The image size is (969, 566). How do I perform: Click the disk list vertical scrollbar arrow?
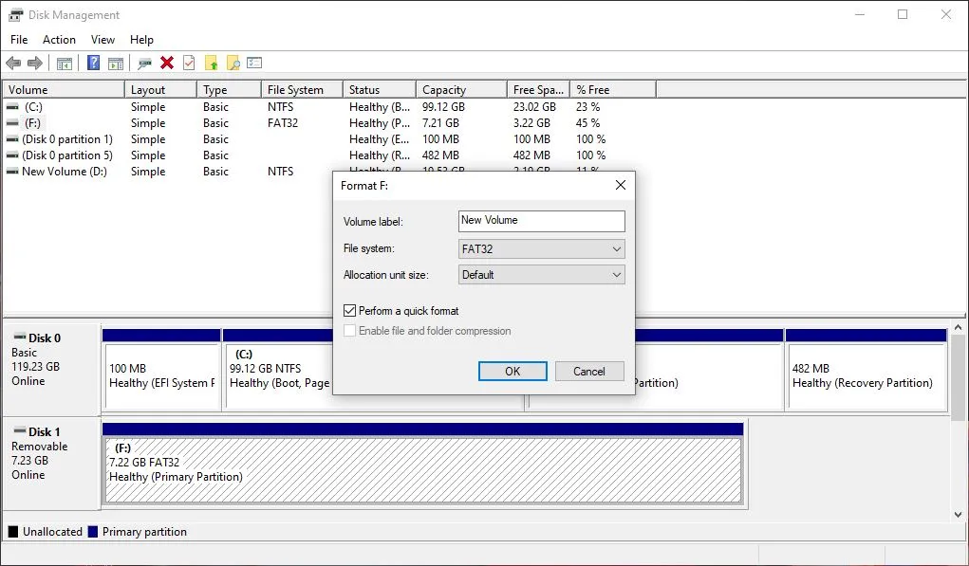957,329
